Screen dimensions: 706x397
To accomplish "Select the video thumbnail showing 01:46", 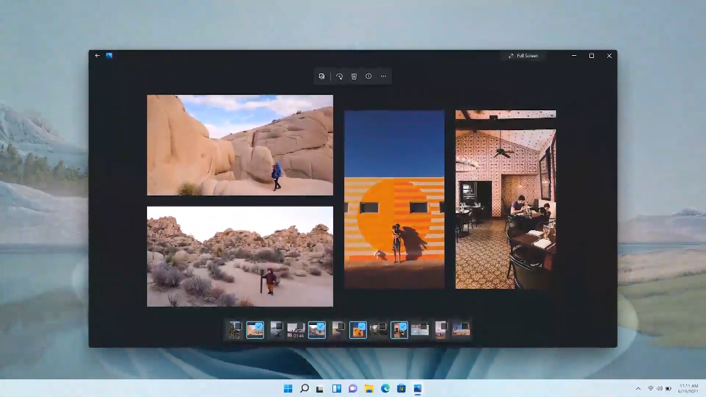I will click(296, 330).
